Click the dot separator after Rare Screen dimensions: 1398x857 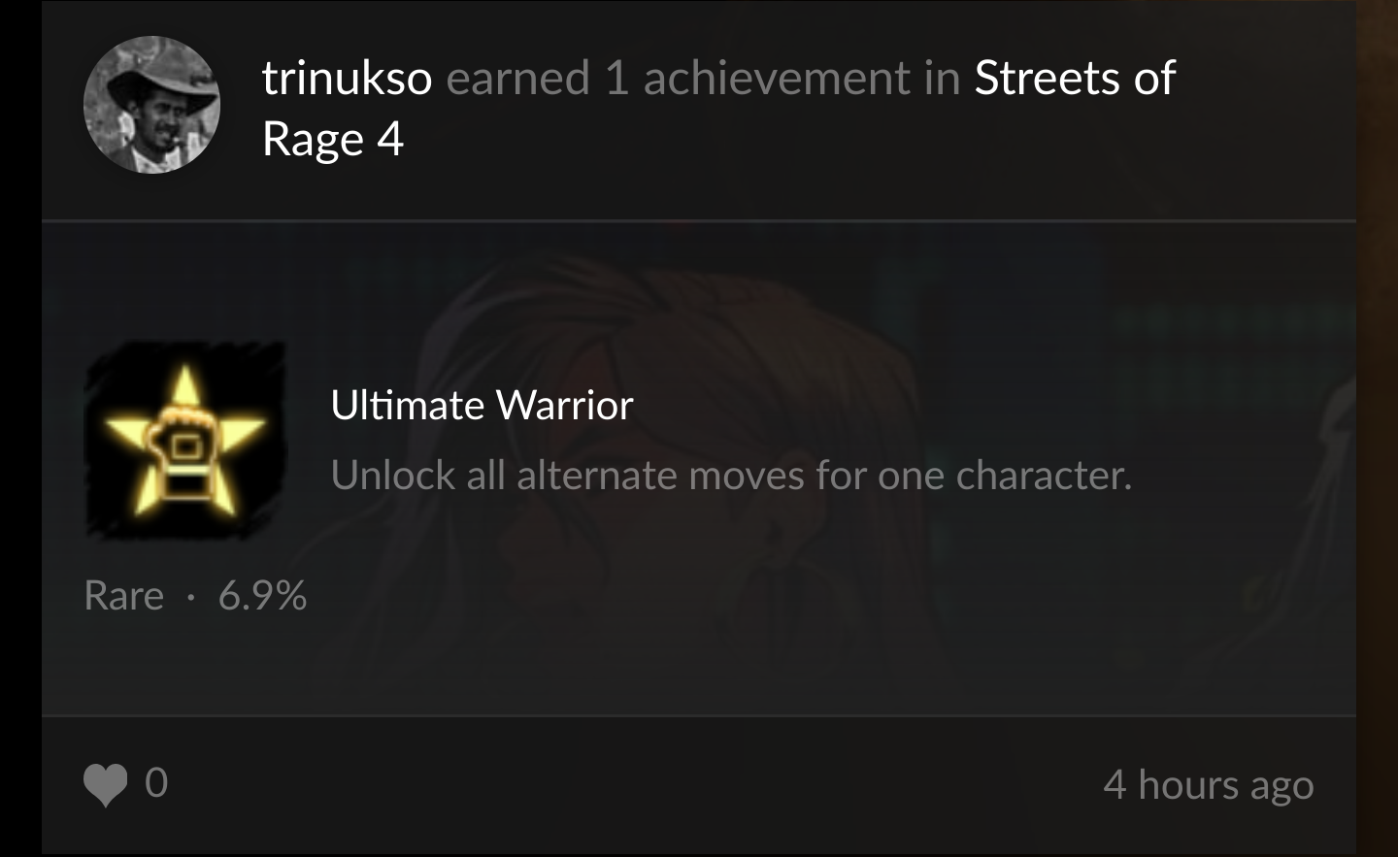(x=191, y=596)
